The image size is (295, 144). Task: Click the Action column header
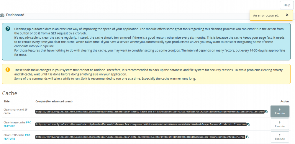tap(284, 102)
